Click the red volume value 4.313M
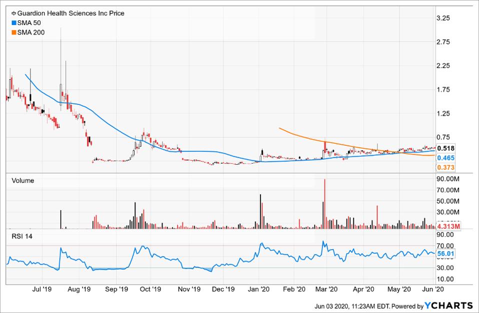The width and height of the screenshot is (479, 313). (x=448, y=226)
